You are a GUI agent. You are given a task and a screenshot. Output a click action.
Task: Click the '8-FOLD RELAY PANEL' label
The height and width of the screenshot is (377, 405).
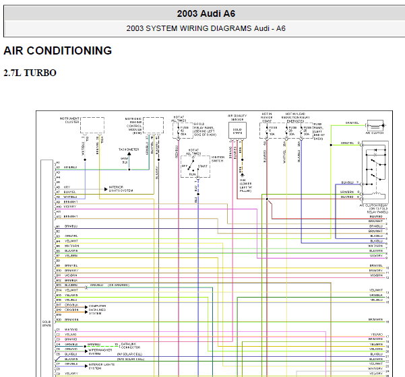tap(205, 129)
